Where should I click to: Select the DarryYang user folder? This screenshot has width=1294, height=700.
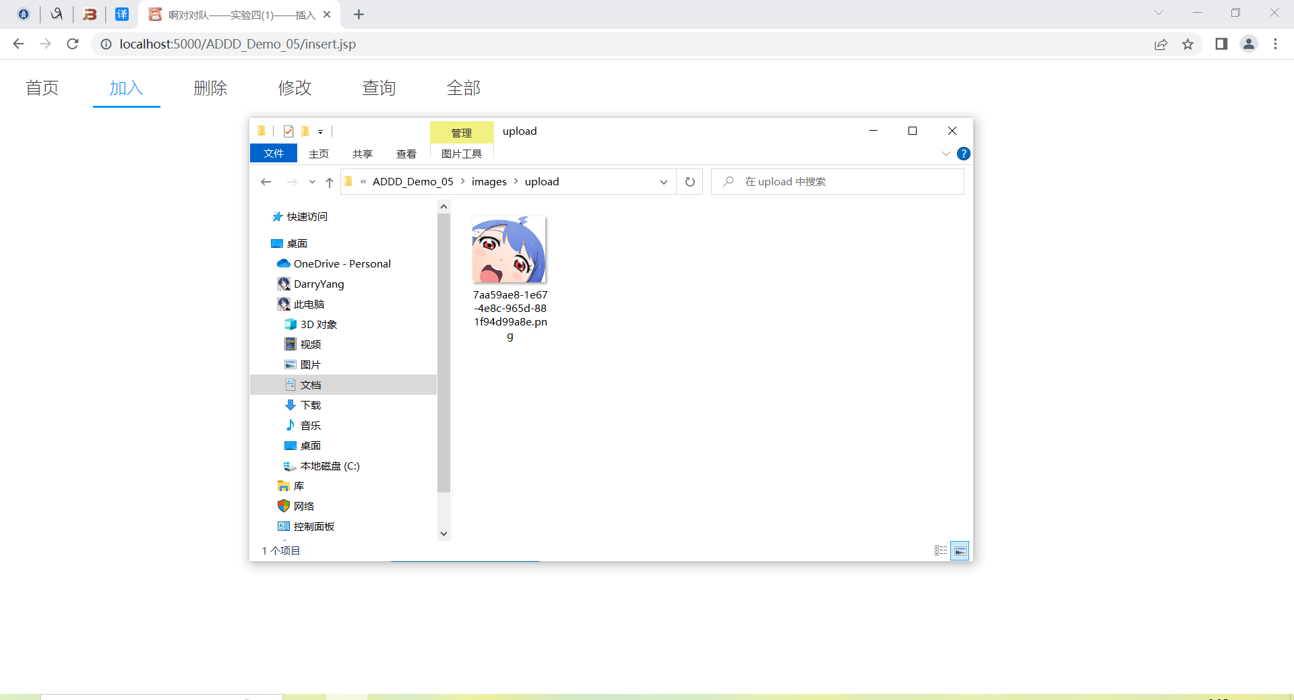tap(319, 284)
